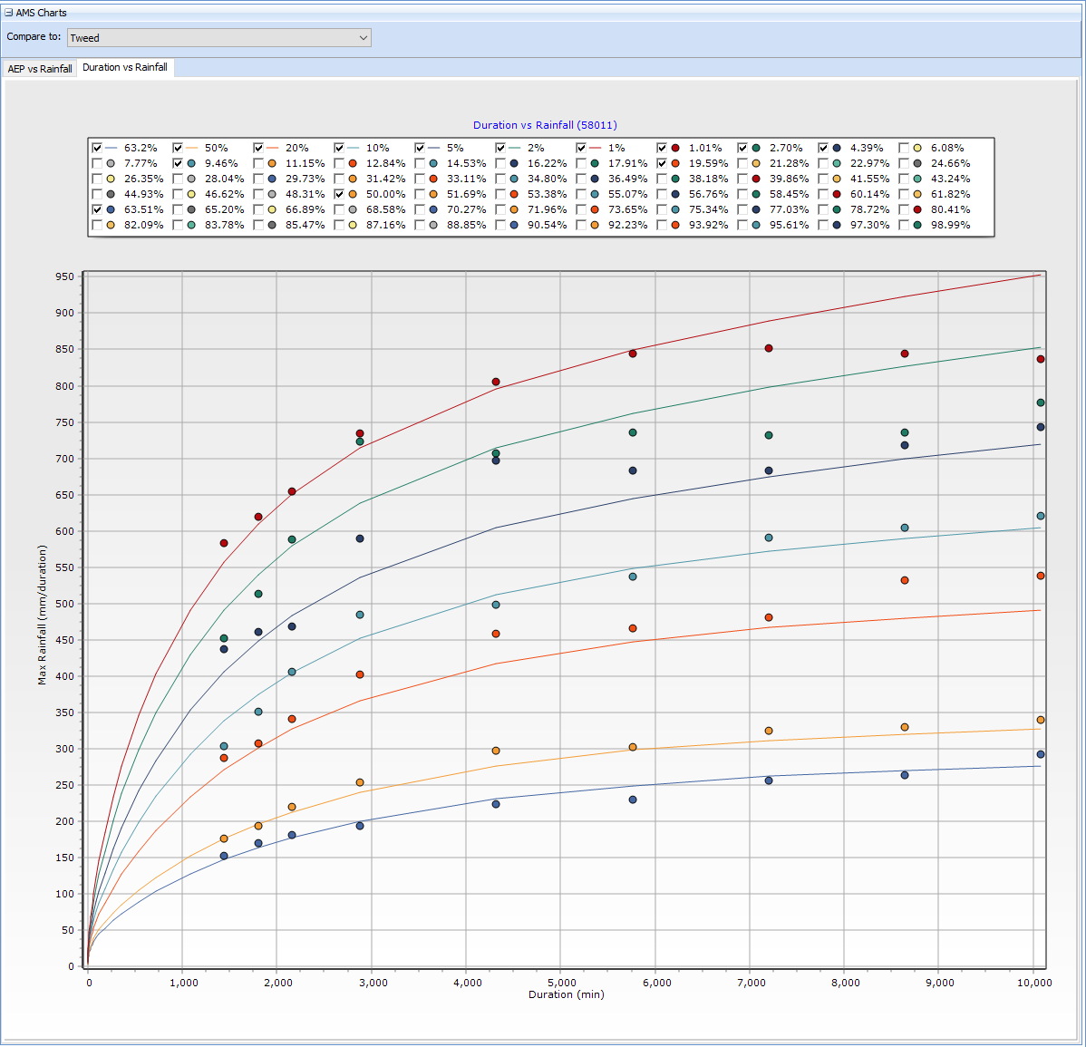Click the 63.51% blue dot legend marker

click(x=111, y=209)
